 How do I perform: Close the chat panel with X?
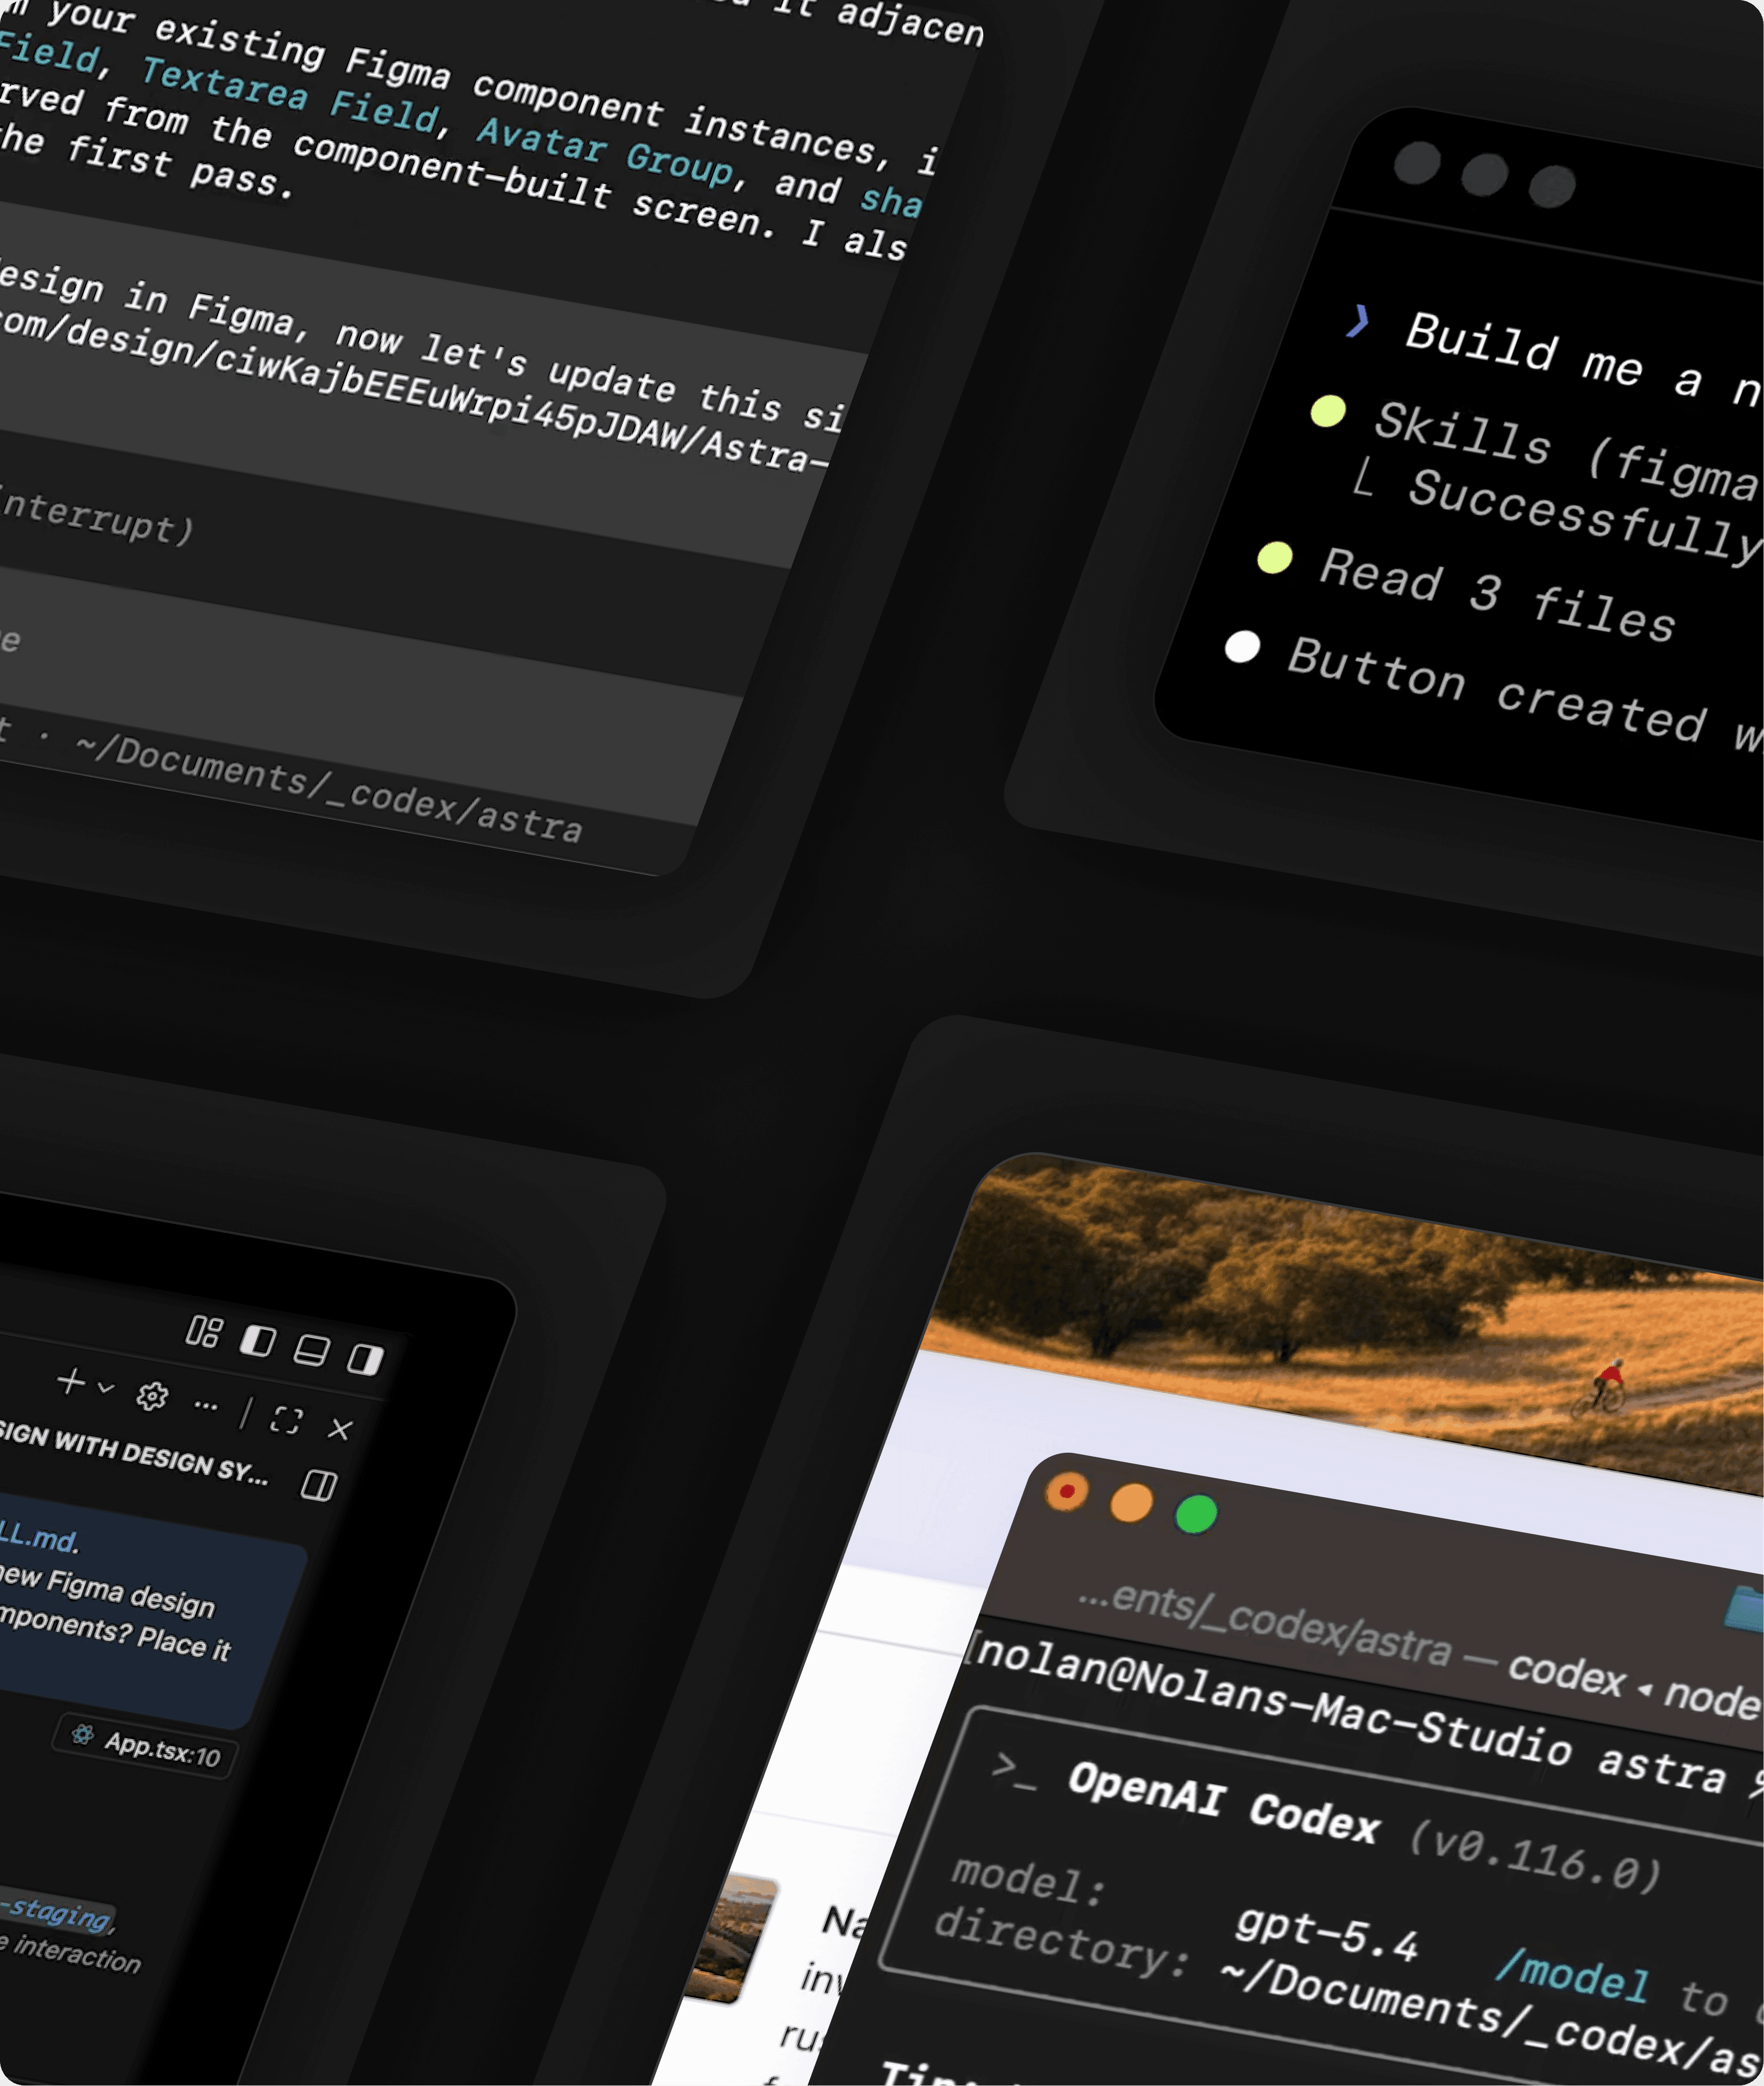click(x=340, y=1429)
